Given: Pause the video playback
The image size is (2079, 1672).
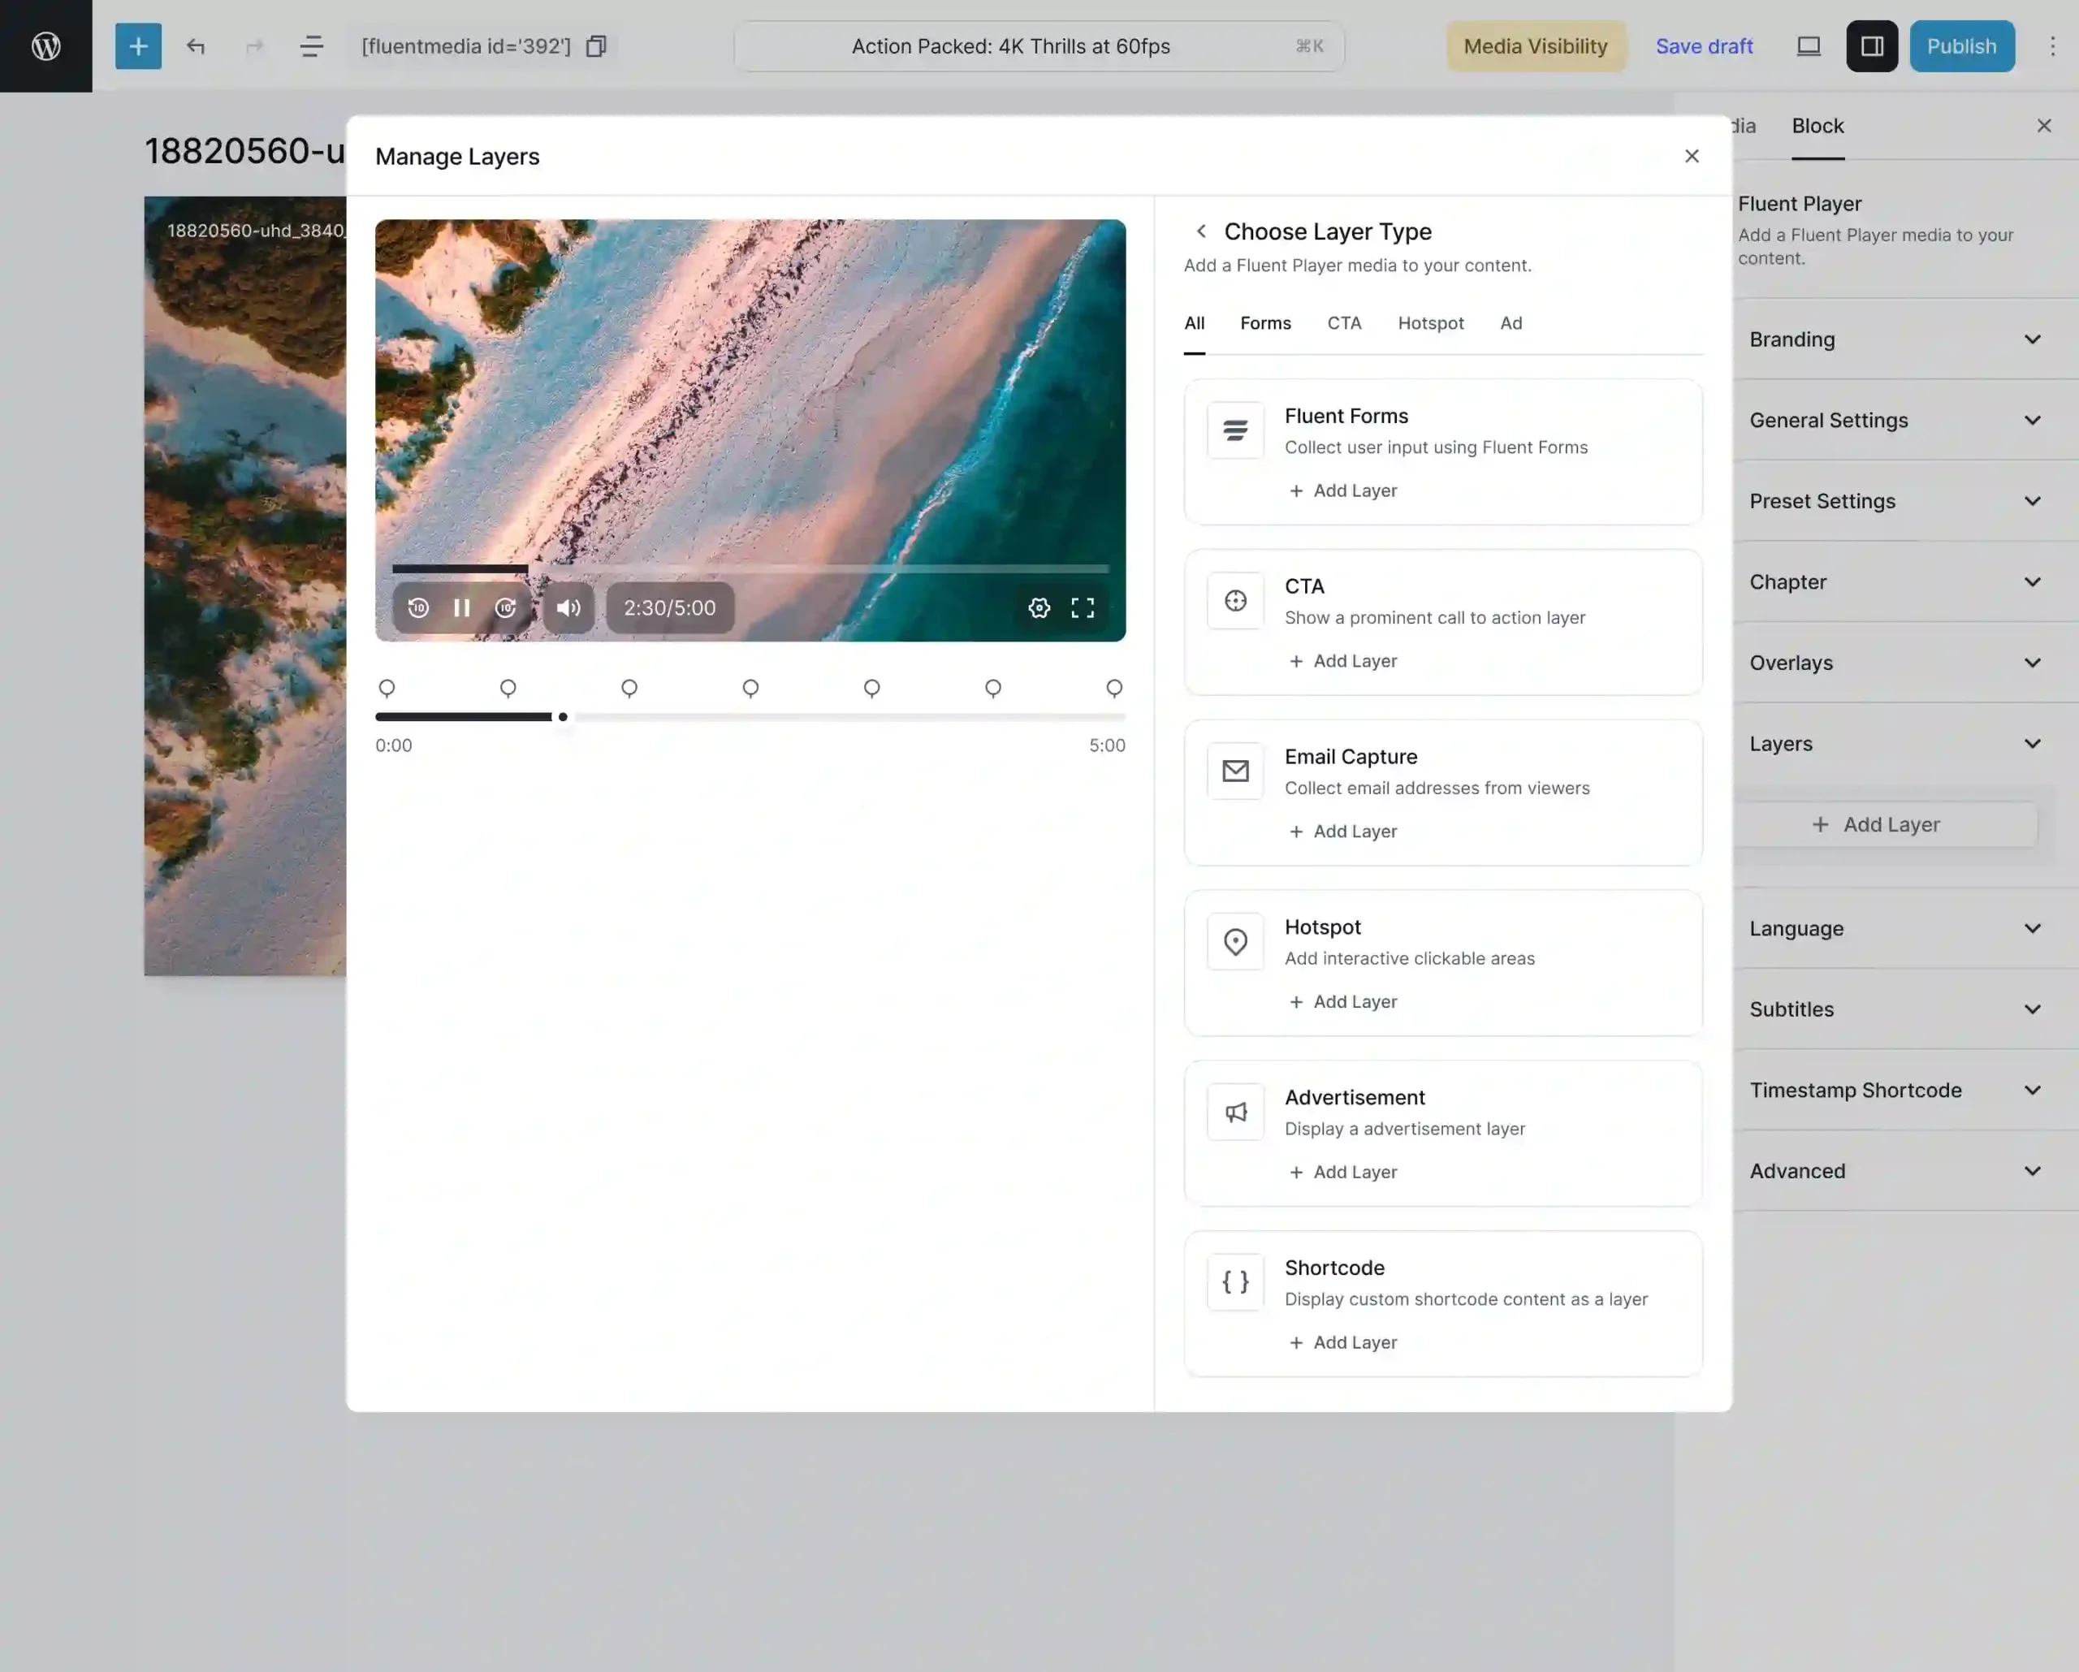Looking at the screenshot, I should (x=462, y=607).
